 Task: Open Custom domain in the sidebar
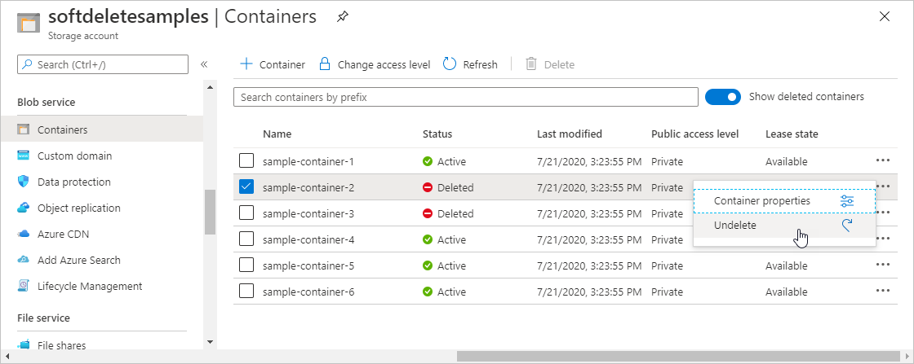[x=74, y=156]
